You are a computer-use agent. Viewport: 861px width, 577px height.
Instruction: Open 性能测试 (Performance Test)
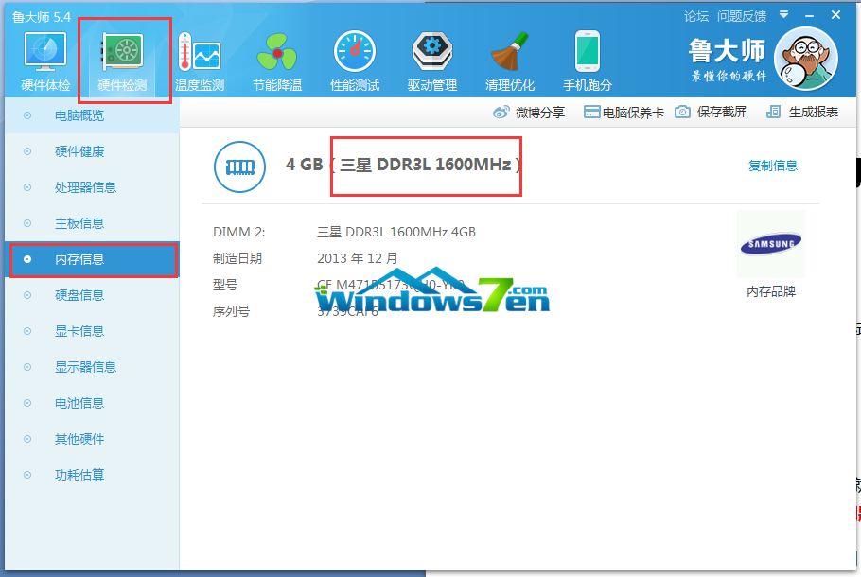point(354,57)
